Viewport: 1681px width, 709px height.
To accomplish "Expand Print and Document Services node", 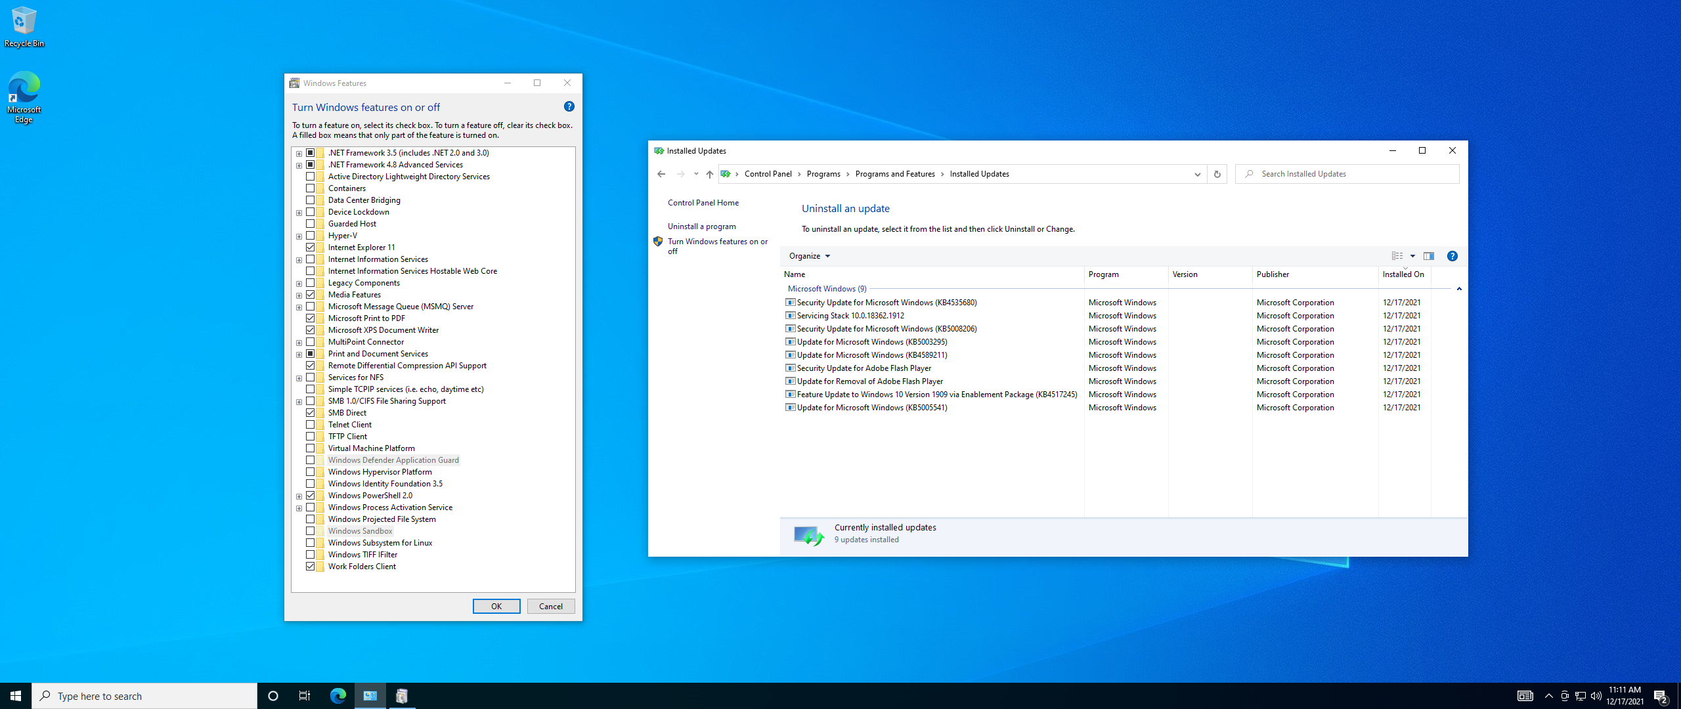I will tap(299, 354).
